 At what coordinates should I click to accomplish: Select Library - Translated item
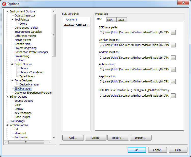31,73
